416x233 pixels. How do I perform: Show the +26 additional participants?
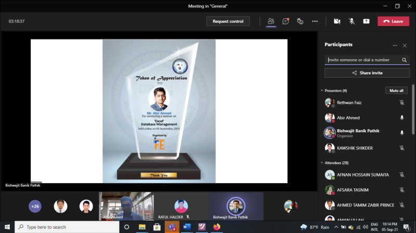pos(35,206)
